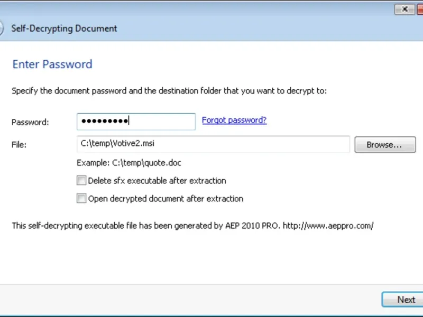The width and height of the screenshot is (423, 317).
Task: Click the Example: C:\temp\quote.doc text
Action: (x=129, y=163)
